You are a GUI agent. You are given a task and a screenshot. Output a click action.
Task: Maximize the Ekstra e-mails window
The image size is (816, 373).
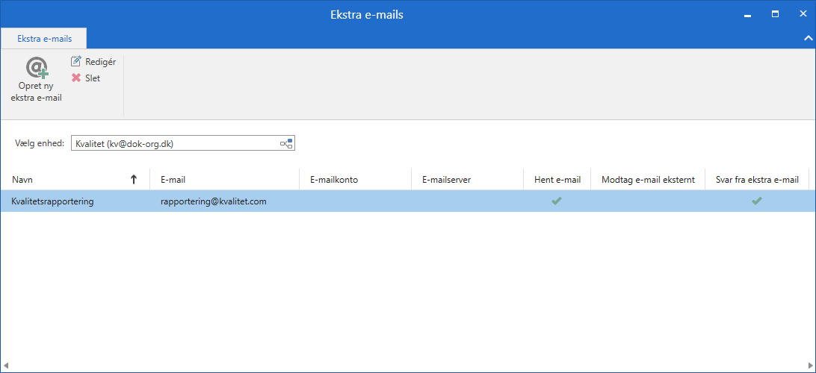tap(775, 14)
